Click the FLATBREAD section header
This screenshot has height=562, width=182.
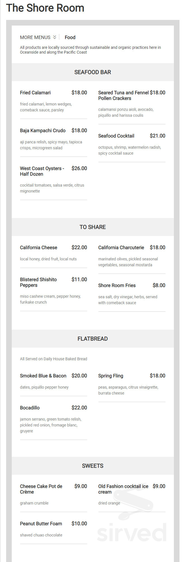point(93,339)
